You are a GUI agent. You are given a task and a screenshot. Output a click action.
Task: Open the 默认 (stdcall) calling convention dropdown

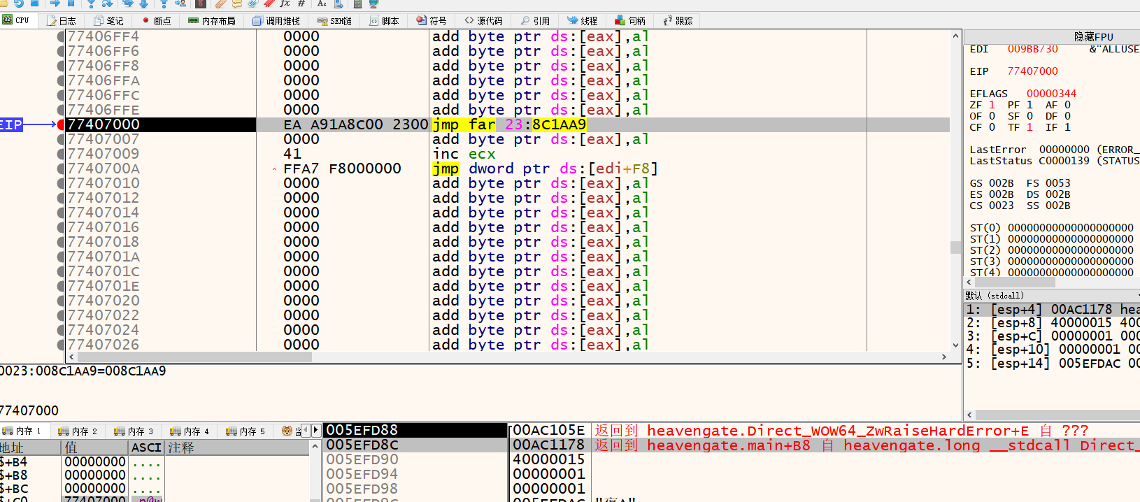1052,296
